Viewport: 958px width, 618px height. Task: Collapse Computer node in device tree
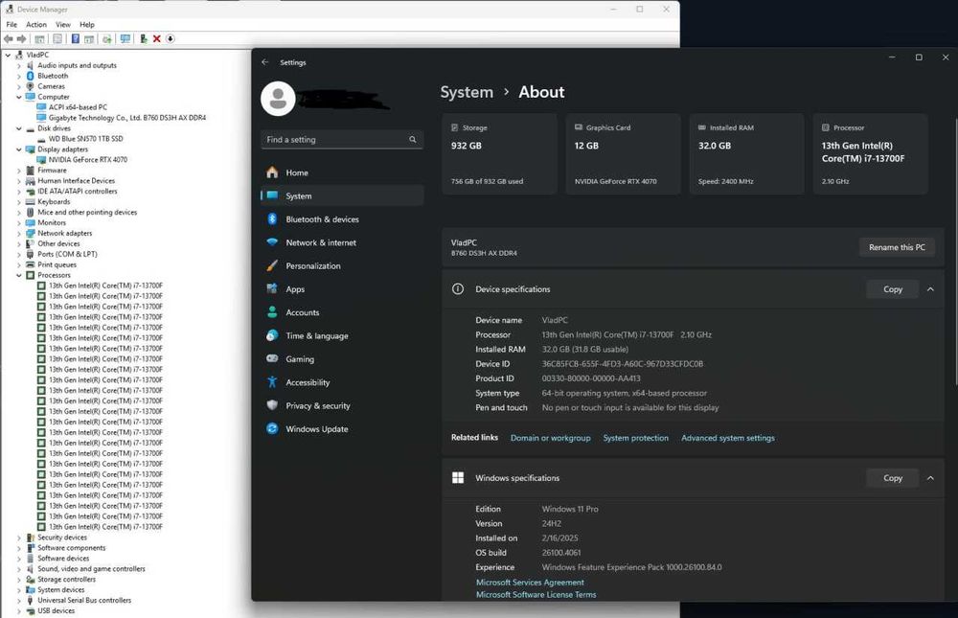point(19,97)
